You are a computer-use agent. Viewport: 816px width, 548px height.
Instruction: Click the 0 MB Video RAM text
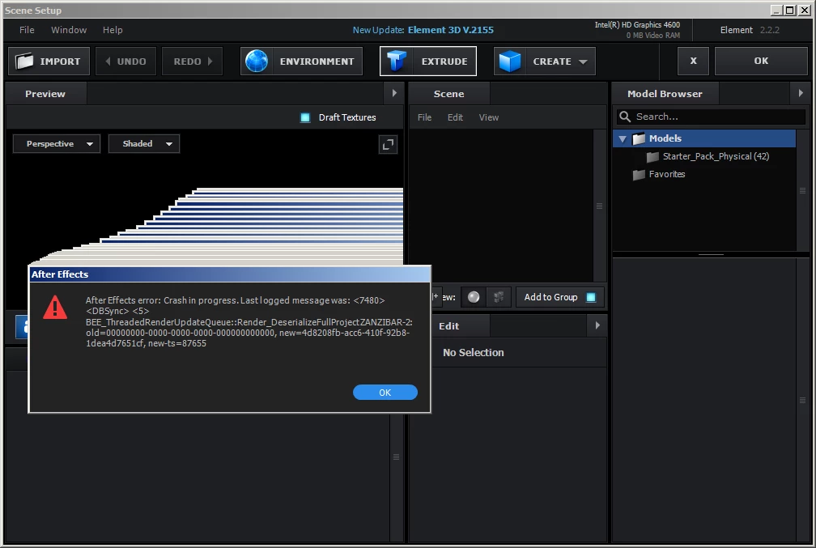point(653,36)
